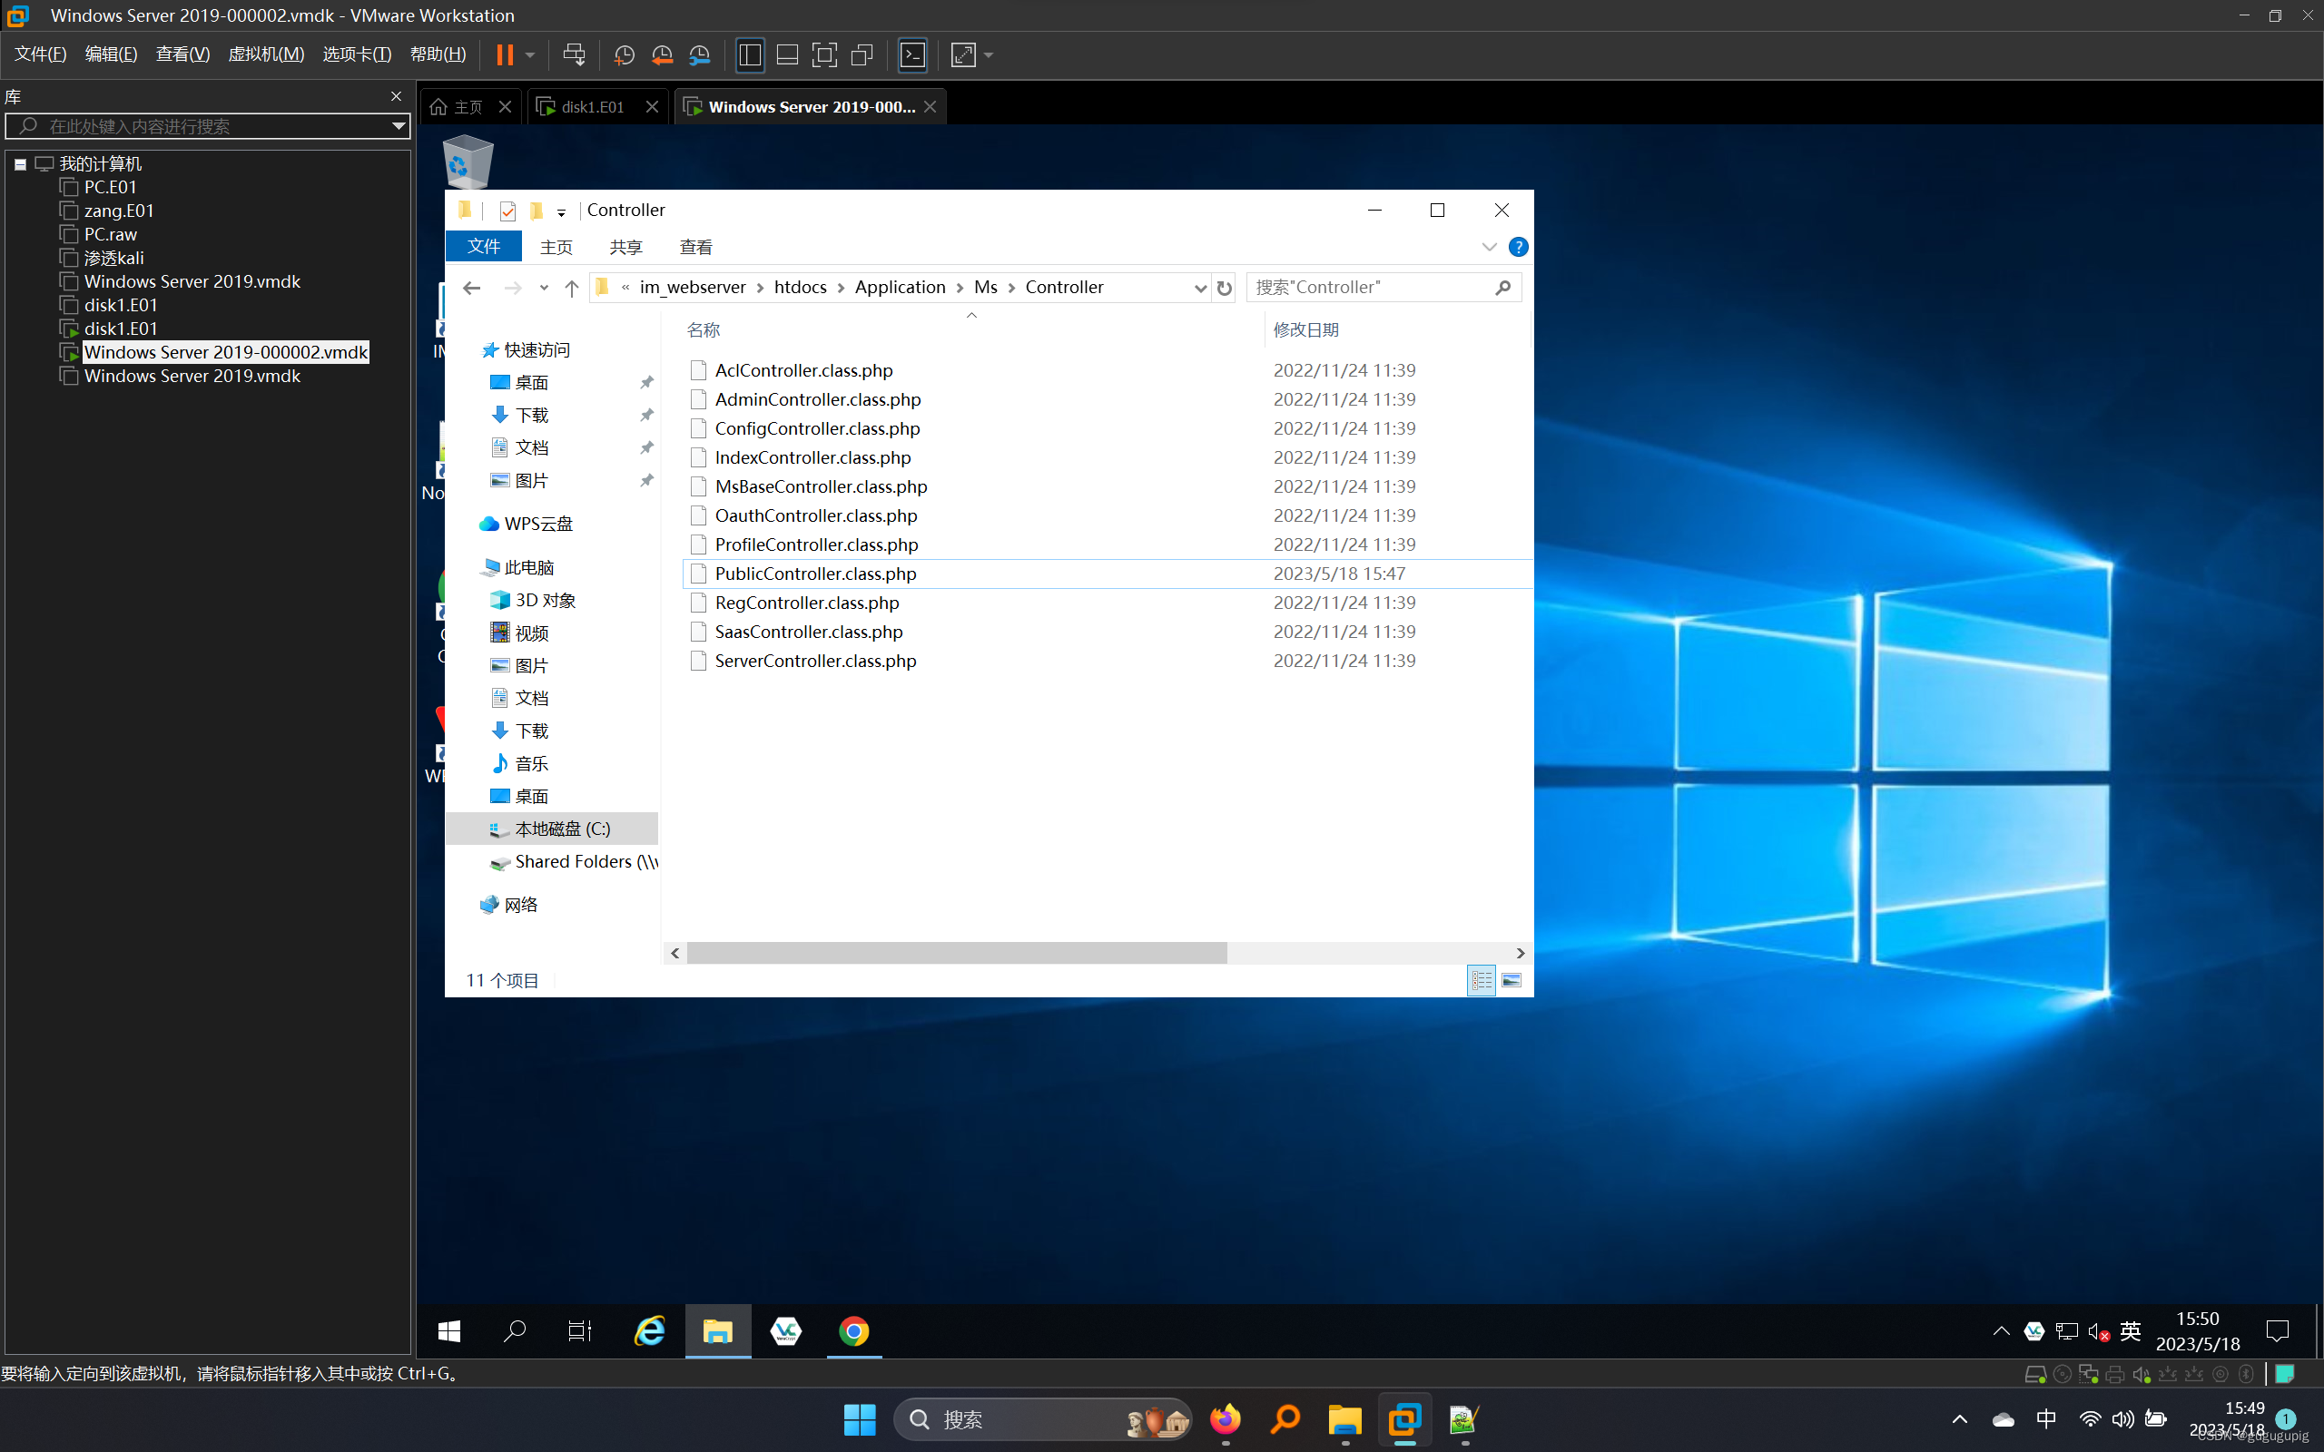Image resolution: width=2324 pixels, height=1452 pixels.
Task: Select PublicController.class.php file
Action: 815,574
